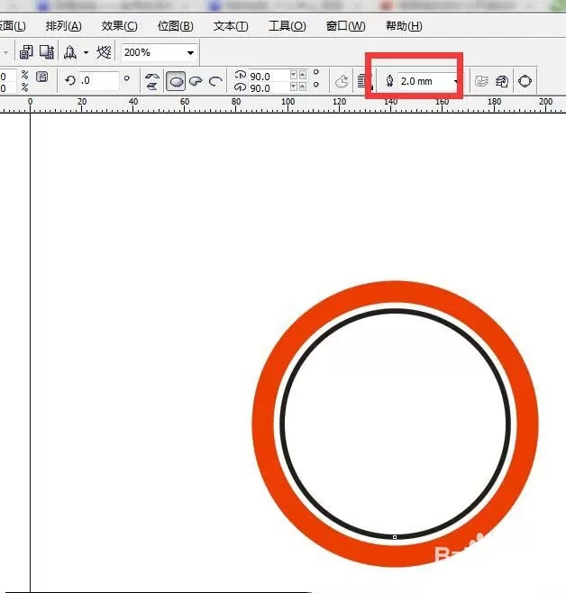Screen dimensions: 566x593
Task: Expand the application launcher dropdown arrow
Action: [87, 52]
